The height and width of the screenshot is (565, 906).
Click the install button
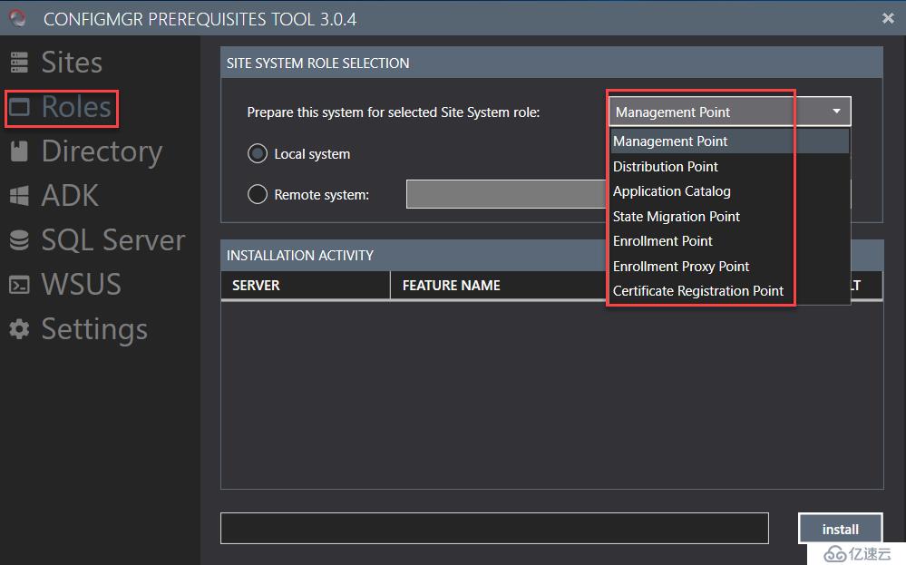click(840, 529)
